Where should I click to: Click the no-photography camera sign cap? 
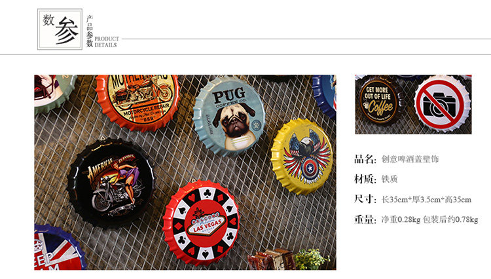coord(442,103)
